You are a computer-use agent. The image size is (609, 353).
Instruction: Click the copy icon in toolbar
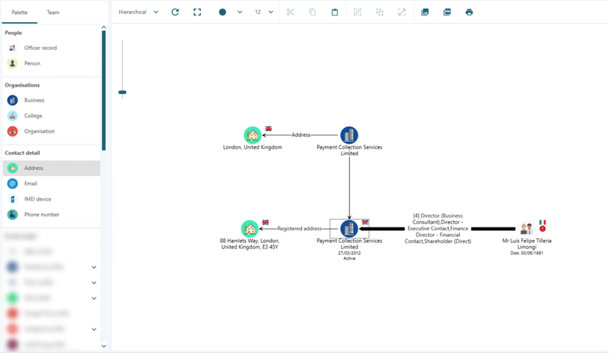pyautogui.click(x=312, y=12)
